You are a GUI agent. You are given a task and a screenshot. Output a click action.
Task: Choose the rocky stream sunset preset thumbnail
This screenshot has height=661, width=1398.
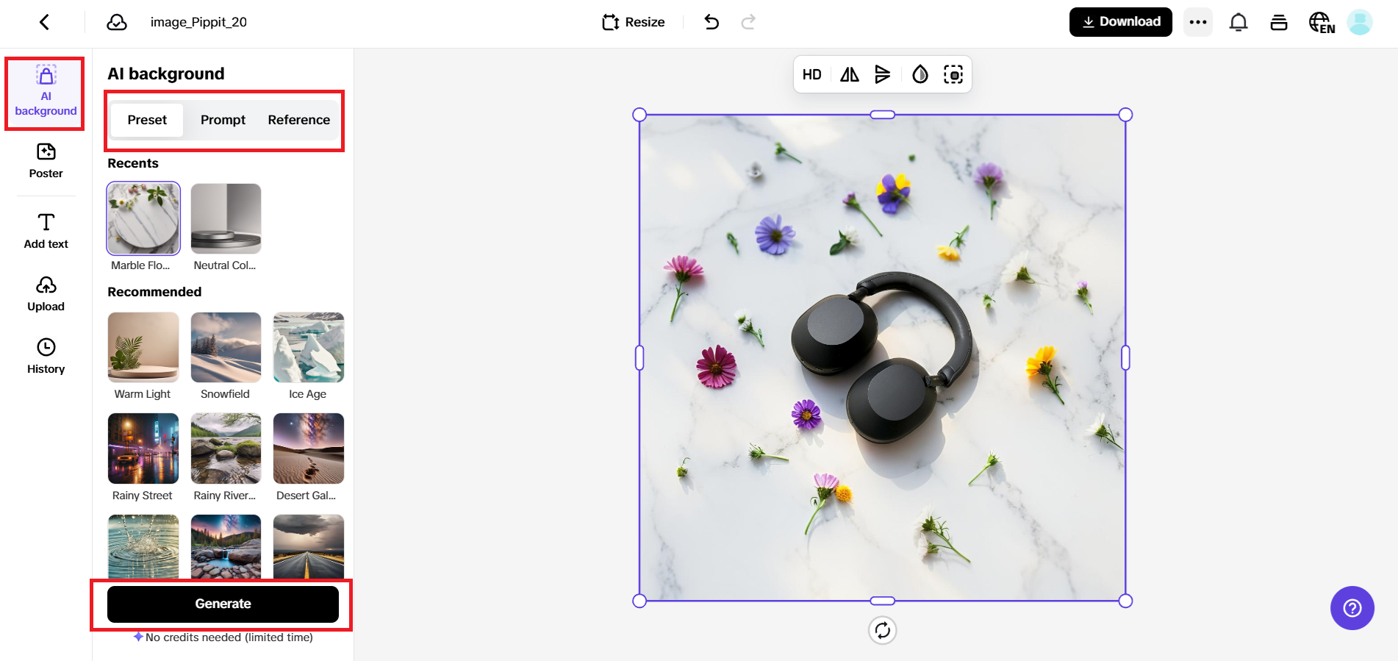click(226, 546)
